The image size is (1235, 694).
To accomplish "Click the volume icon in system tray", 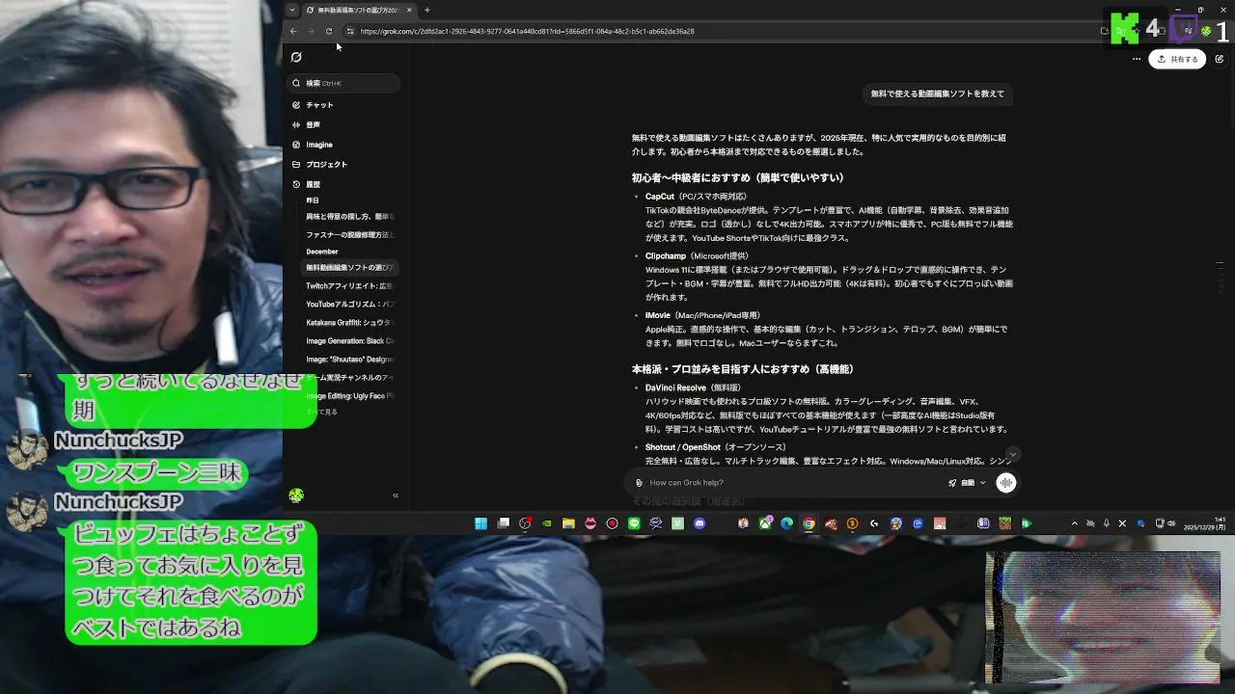I will tap(1171, 523).
